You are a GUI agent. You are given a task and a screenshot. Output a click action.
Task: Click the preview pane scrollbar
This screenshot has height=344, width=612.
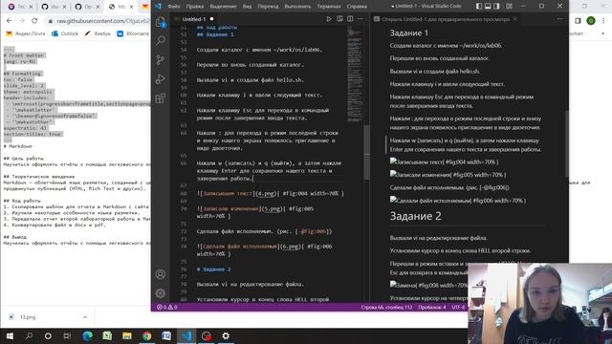(566, 144)
